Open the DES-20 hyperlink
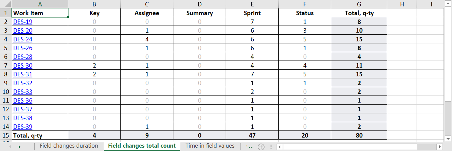452x151 pixels. click(x=23, y=31)
